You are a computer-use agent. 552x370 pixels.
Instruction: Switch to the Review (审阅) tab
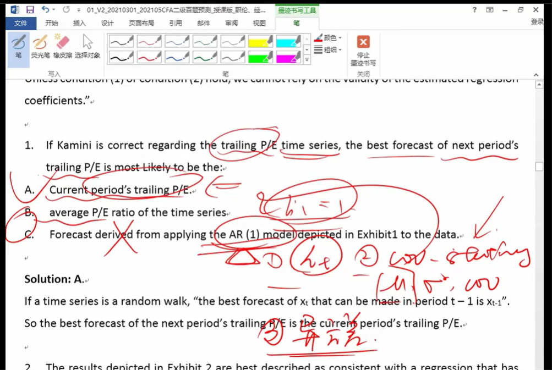(x=231, y=23)
